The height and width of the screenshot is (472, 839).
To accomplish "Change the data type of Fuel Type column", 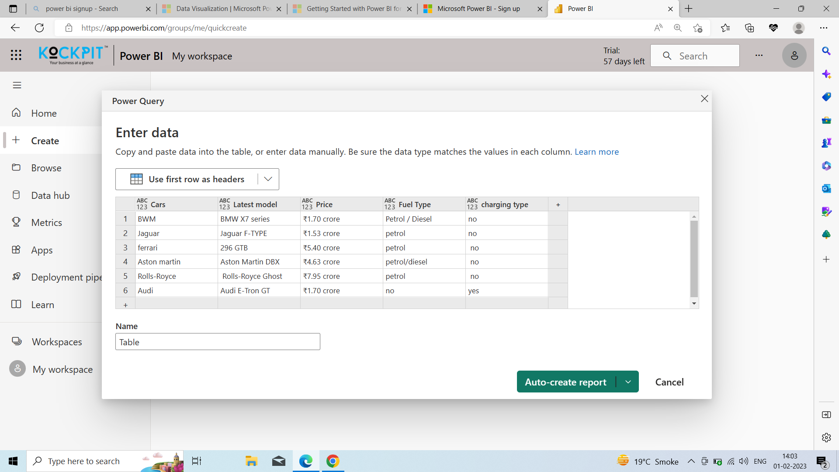I will pyautogui.click(x=390, y=204).
